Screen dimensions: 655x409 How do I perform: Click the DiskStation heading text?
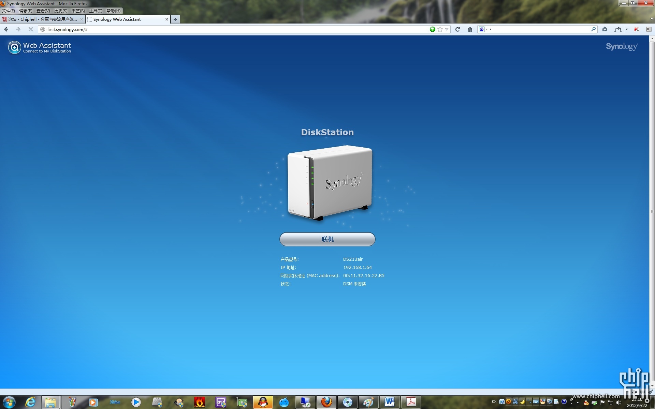327,132
